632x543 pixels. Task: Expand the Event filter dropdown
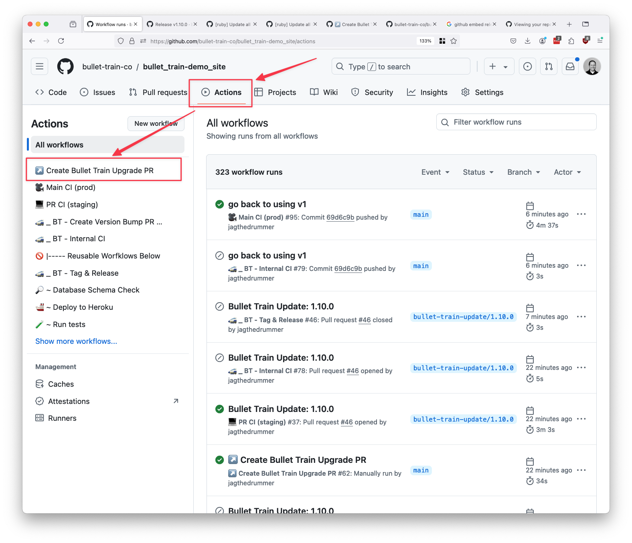coord(435,172)
